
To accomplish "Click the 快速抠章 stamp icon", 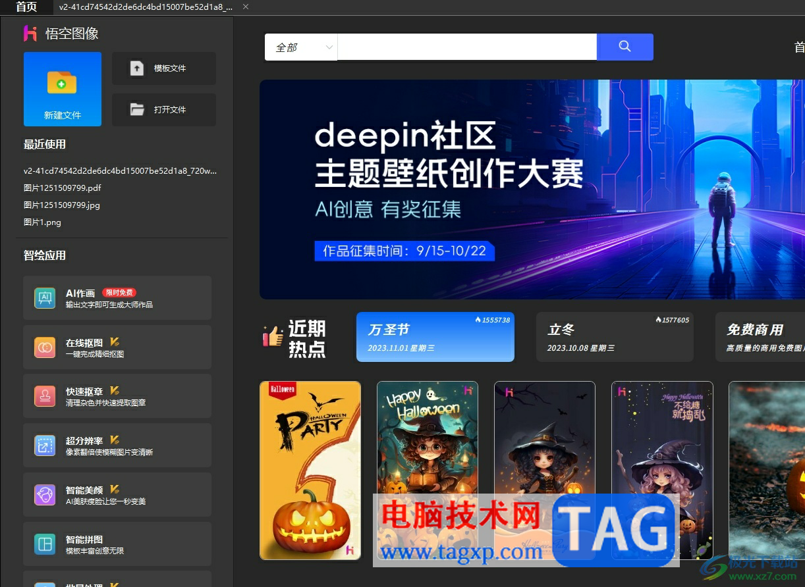I will click(x=45, y=396).
